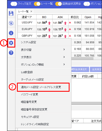
Task: Select 暗証番号変更 menu item
Action: [43, 102]
